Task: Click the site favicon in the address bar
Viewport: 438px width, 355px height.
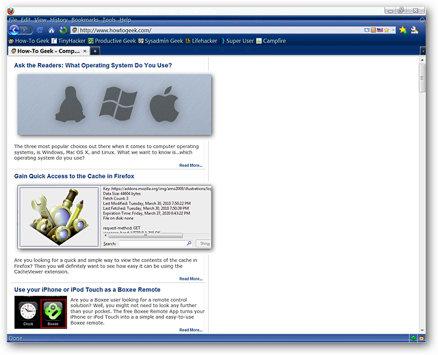Action: click(x=75, y=30)
